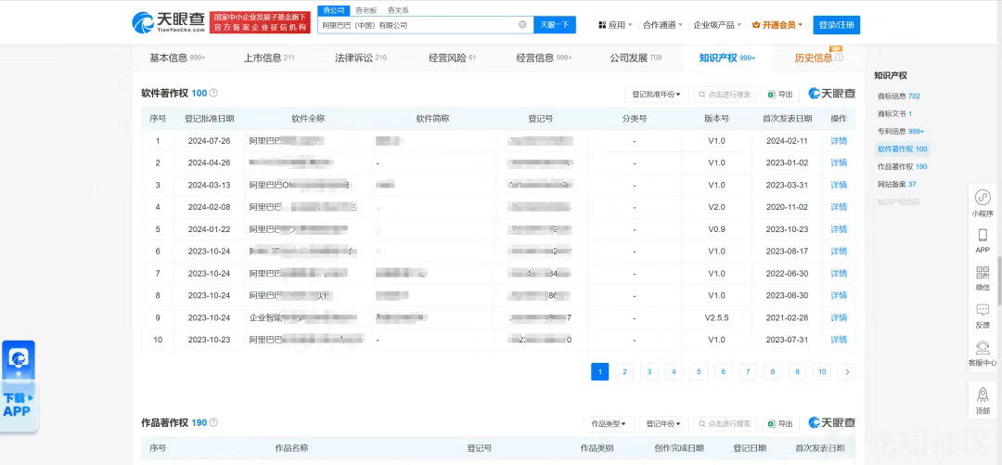
Task: Select the 知识产权 tab
Action: tap(727, 58)
